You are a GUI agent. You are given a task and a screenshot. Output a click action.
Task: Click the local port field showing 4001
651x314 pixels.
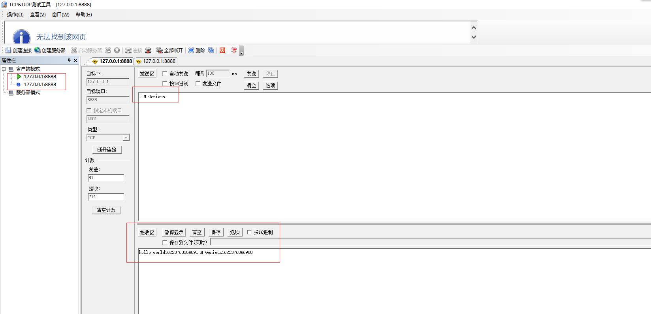tap(108, 119)
